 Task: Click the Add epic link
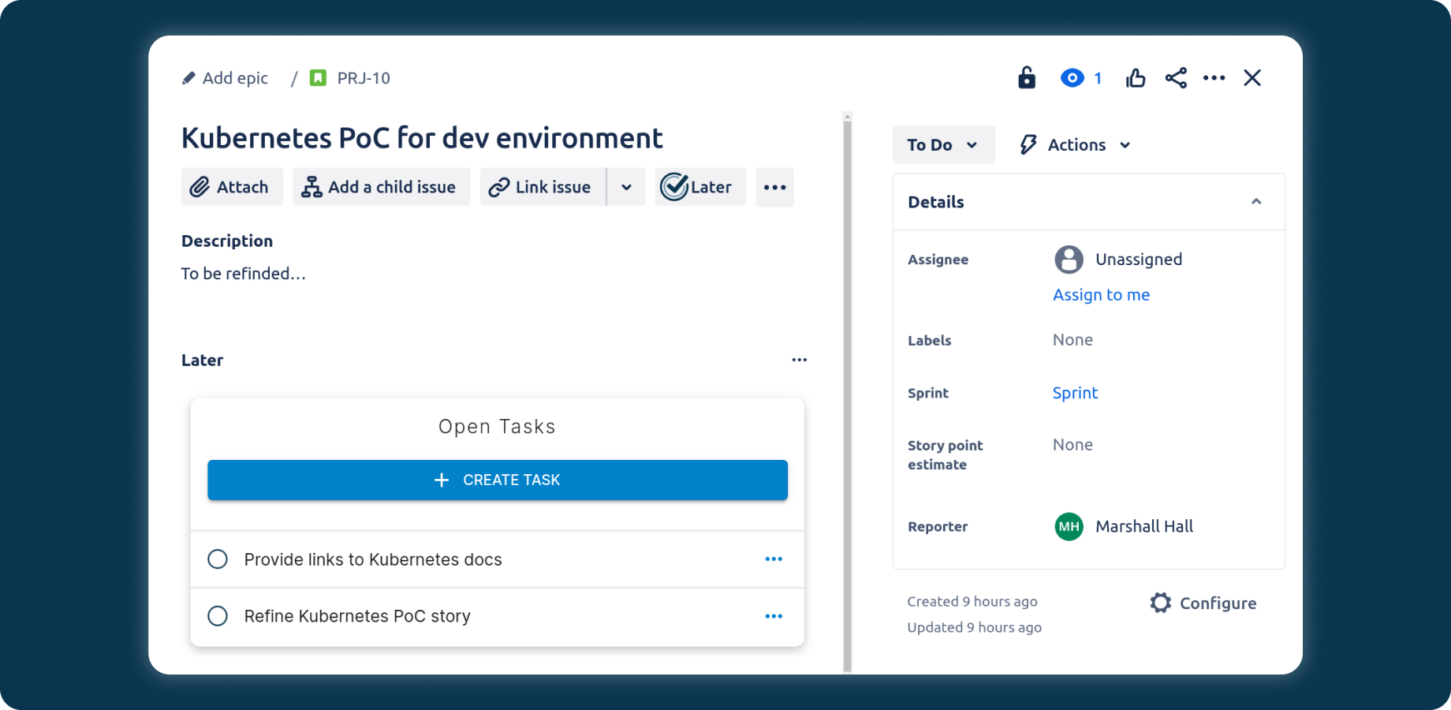(x=235, y=78)
